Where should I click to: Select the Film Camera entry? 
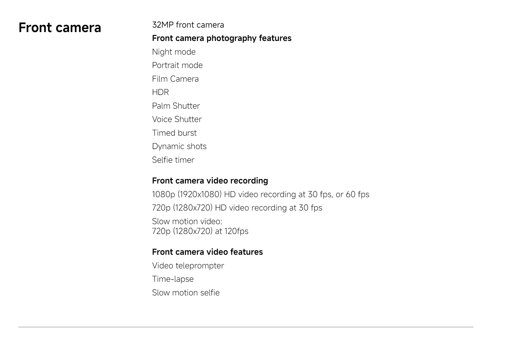(x=175, y=79)
